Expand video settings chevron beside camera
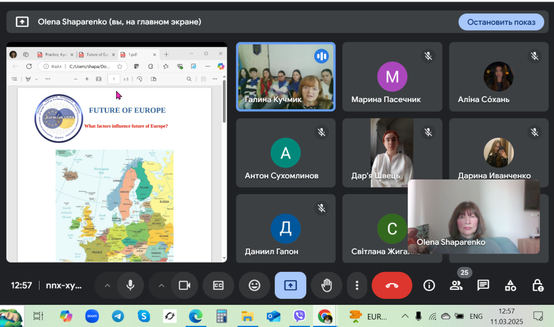This screenshot has height=327, width=554. pos(161,285)
